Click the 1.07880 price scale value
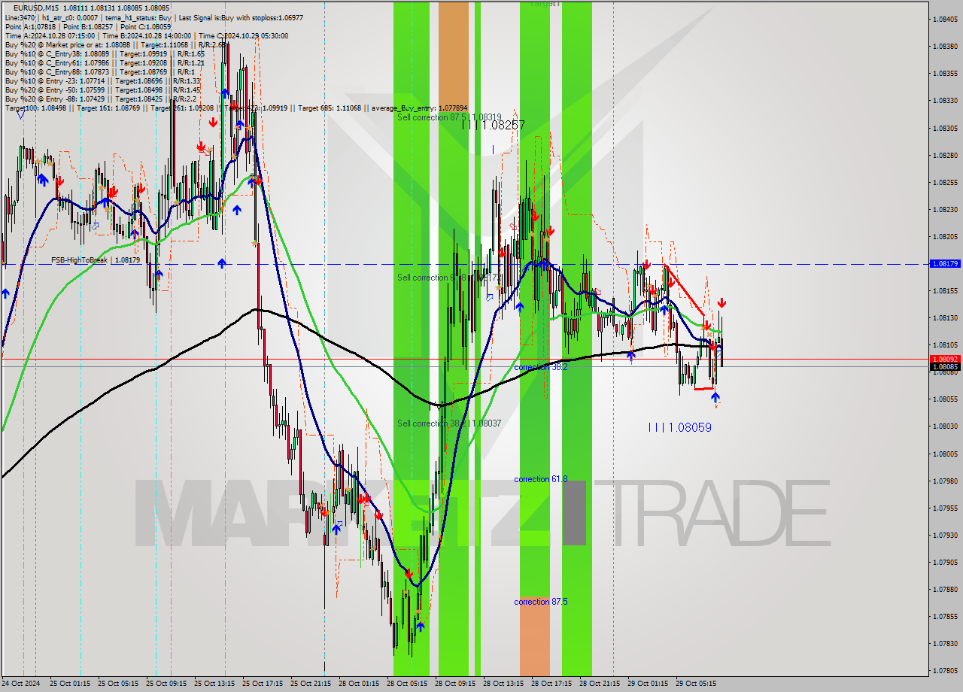Viewport: 963px width, 692px height. tap(945, 590)
